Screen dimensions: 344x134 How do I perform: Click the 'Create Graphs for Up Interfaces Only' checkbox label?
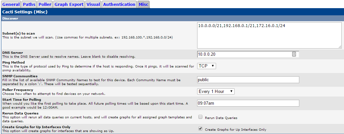[235, 130]
